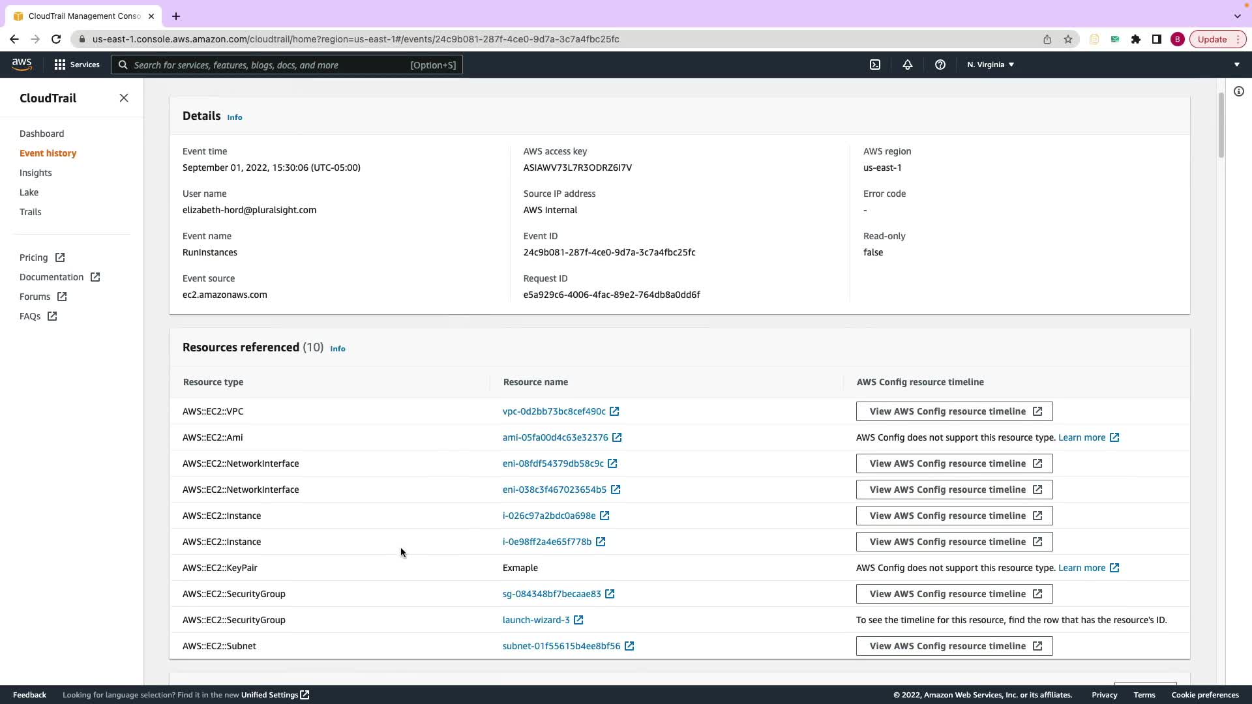Expand the N. Virginia region dropdown
1252x704 pixels.
pos(991,65)
